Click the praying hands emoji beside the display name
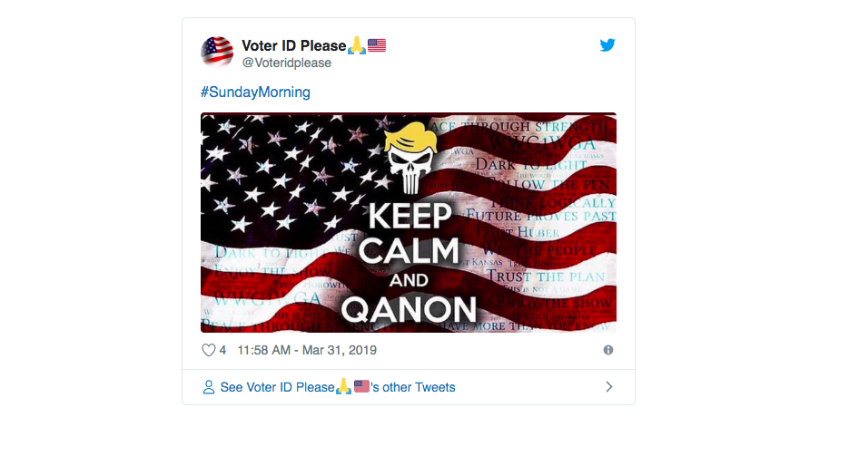 click(x=357, y=45)
